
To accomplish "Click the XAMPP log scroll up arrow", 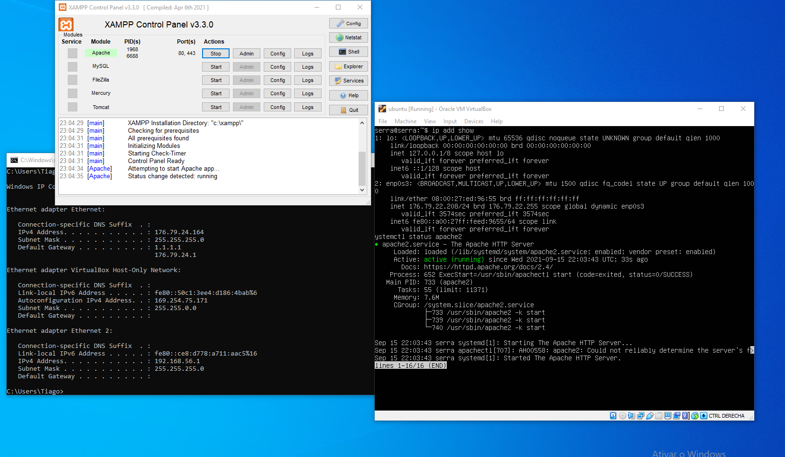I will (x=362, y=123).
